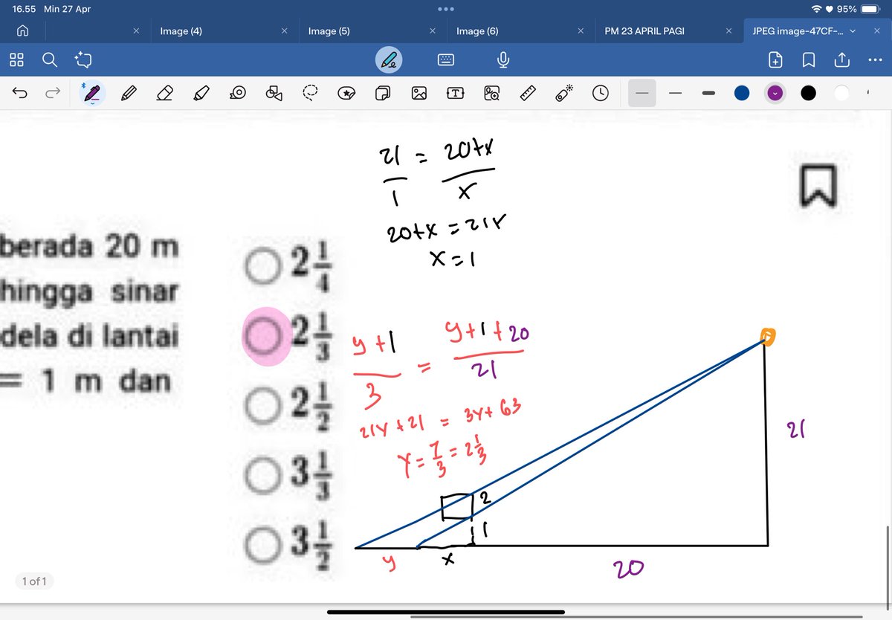The height and width of the screenshot is (620, 892).
Task: Start audio recording with the microphone
Action: (x=503, y=59)
